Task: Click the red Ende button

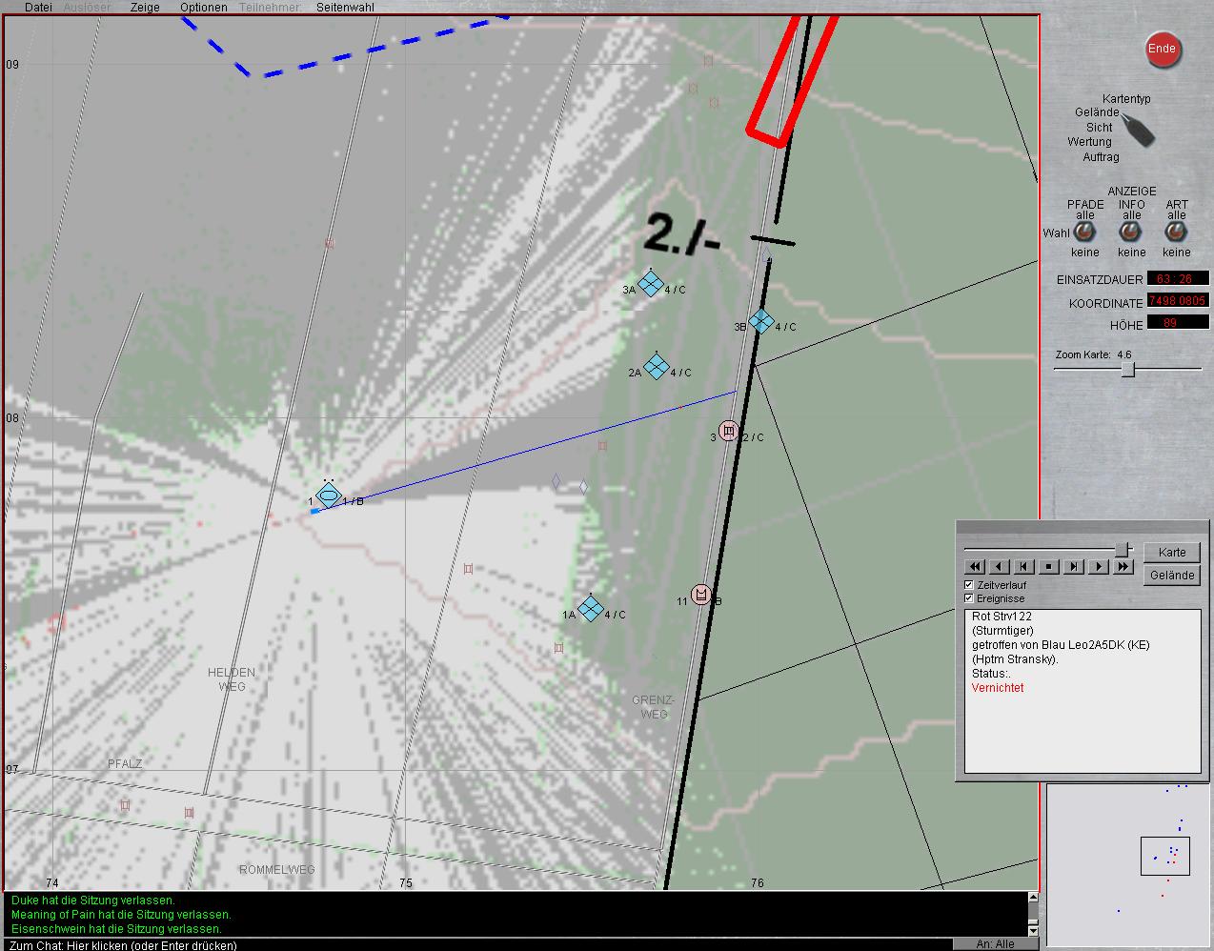Action: [x=1162, y=50]
